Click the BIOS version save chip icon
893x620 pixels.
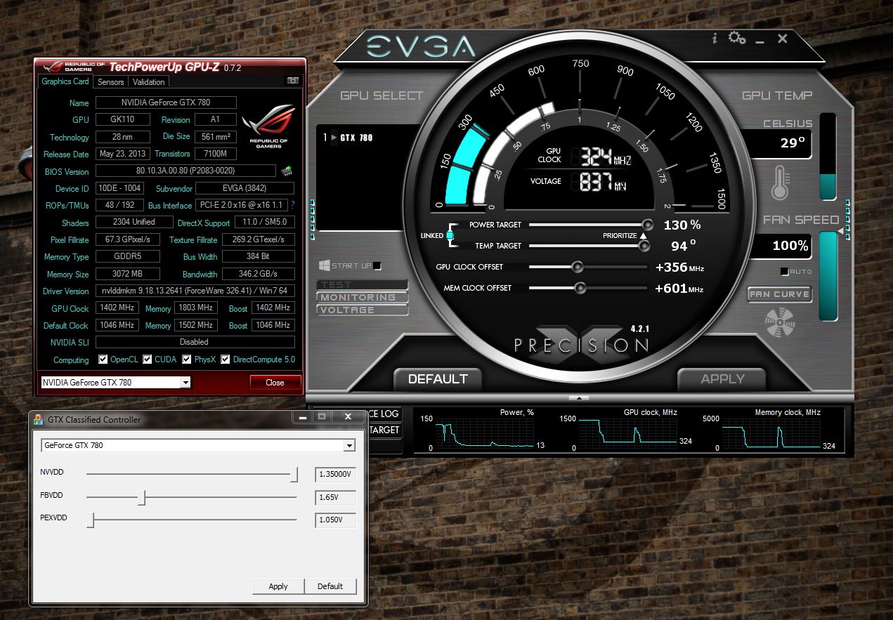tap(287, 171)
